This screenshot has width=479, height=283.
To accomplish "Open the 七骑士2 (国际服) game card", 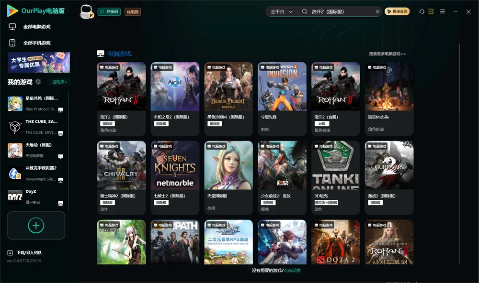I will point(175,178).
